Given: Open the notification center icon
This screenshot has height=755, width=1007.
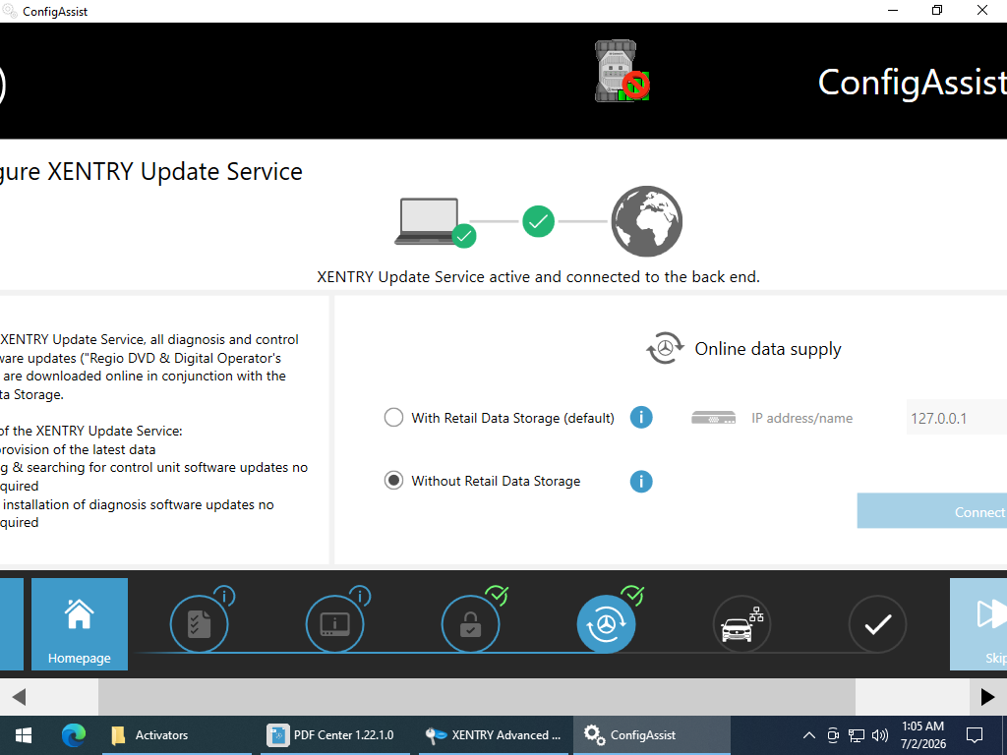Looking at the screenshot, I should pyautogui.click(x=975, y=735).
